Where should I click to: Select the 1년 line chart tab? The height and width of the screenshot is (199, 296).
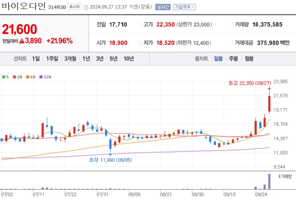86,59
